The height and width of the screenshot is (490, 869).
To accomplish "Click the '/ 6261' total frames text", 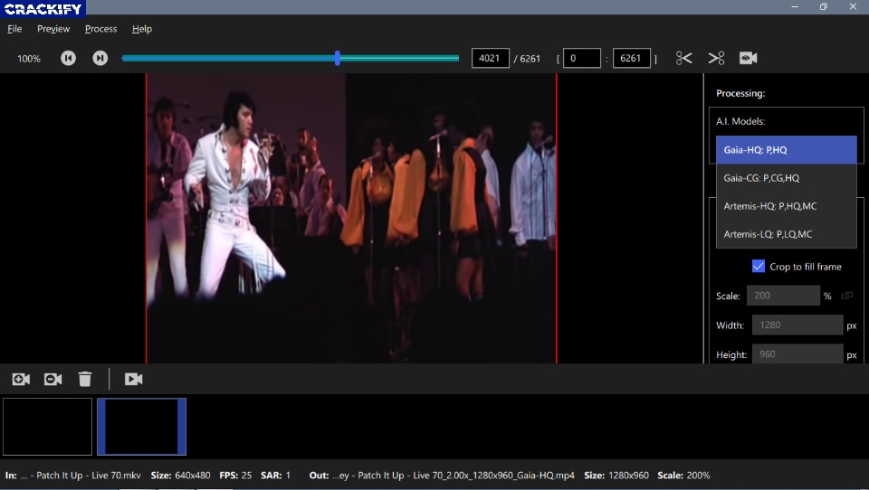I will [x=527, y=59].
